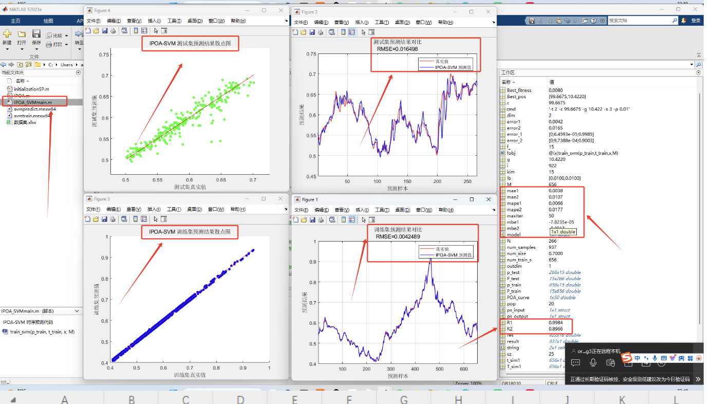Image resolution: width=716 pixels, height=404 pixels.
Task: Click the 登录 sign-in link
Action: pos(695,21)
